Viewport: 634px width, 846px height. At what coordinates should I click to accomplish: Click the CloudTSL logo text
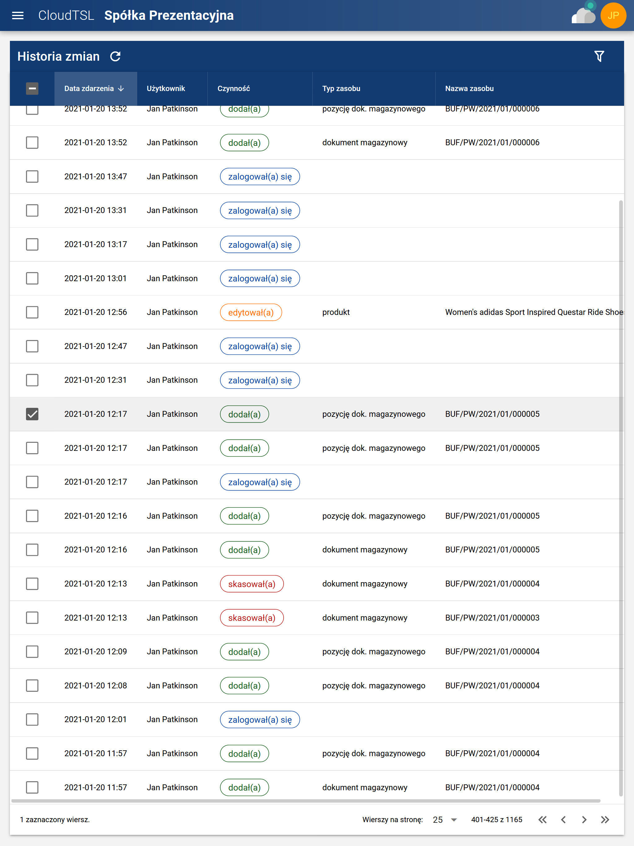66,15
